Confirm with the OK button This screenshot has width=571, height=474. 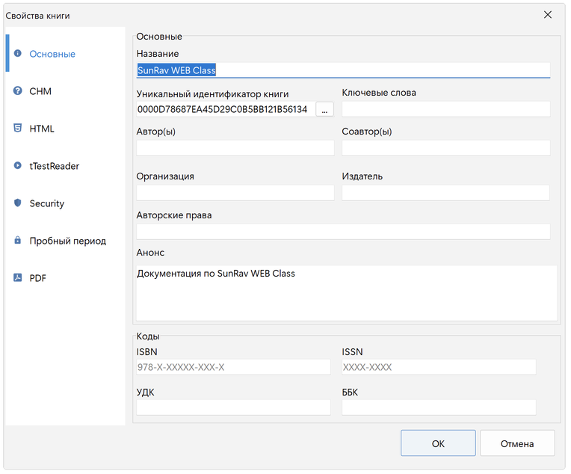point(438,443)
